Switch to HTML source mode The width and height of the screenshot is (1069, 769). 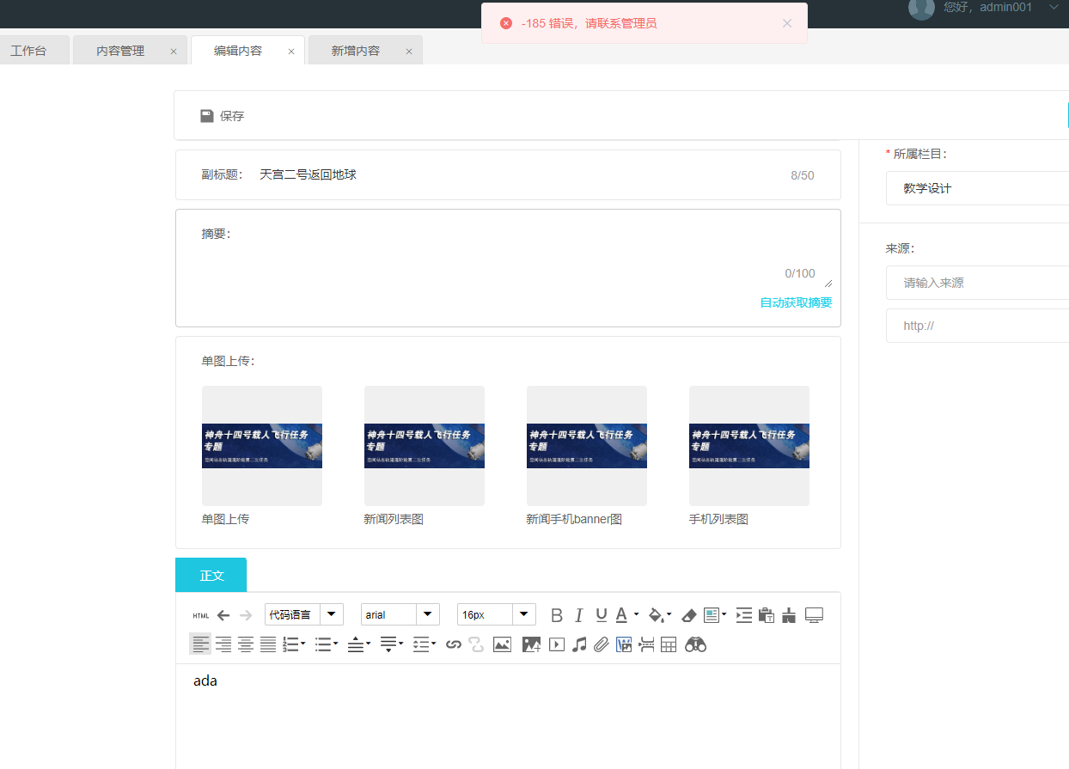coord(201,615)
